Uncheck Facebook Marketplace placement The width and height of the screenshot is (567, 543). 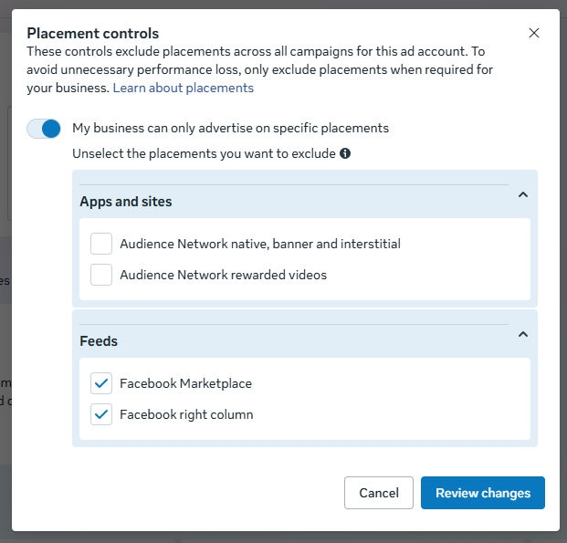click(102, 383)
